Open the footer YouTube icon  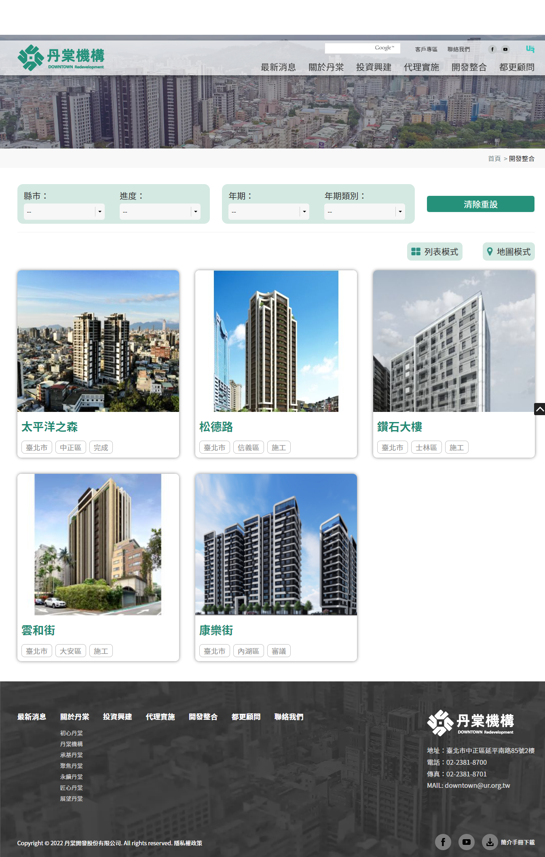click(x=466, y=842)
